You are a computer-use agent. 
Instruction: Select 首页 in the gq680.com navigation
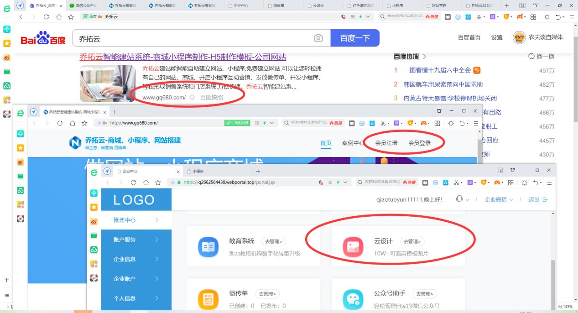(x=326, y=143)
